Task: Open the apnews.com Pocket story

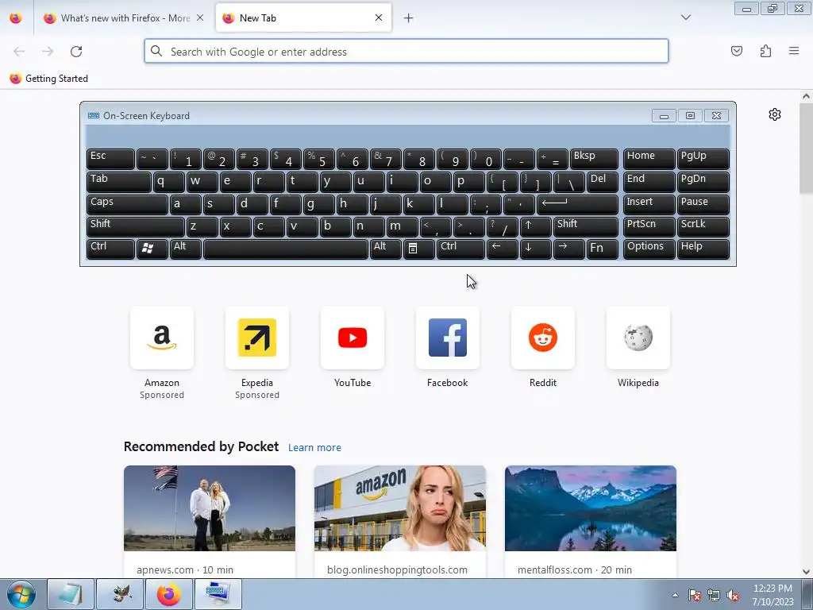Action: (210, 521)
